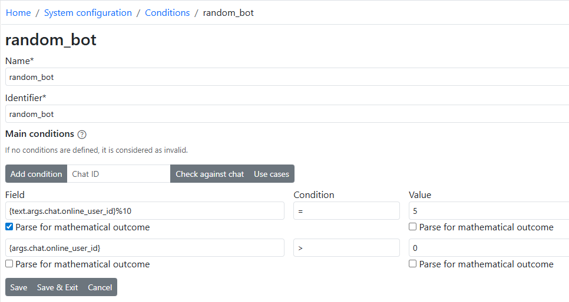Edit the Field containing {args.chat.online_user_id}
This screenshot has width=569, height=302.
pyautogui.click(x=144, y=248)
